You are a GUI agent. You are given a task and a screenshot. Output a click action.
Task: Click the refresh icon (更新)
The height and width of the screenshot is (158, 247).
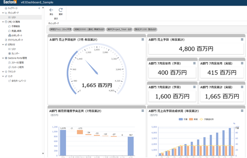point(61,10)
